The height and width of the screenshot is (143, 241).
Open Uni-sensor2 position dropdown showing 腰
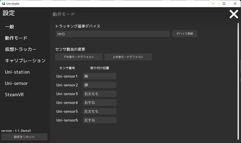(100, 85)
